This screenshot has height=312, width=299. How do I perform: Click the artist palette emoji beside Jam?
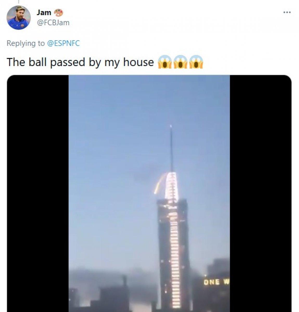click(59, 12)
